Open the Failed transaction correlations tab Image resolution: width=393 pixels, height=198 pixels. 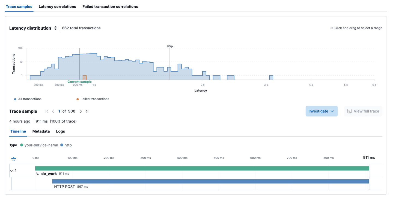(110, 7)
